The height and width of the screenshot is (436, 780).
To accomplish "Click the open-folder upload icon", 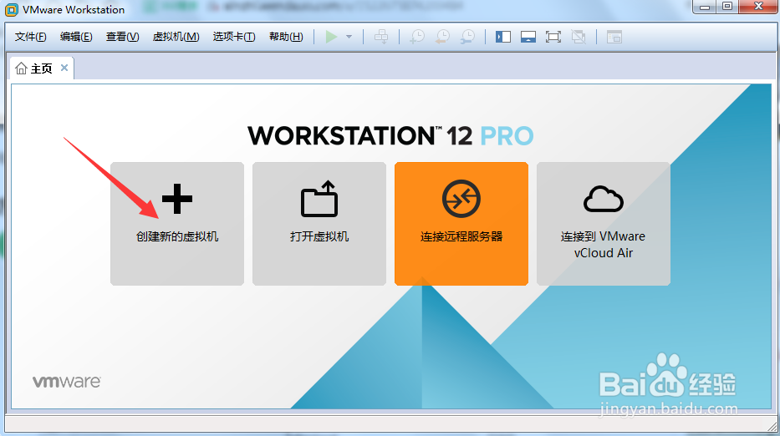I will pos(319,199).
